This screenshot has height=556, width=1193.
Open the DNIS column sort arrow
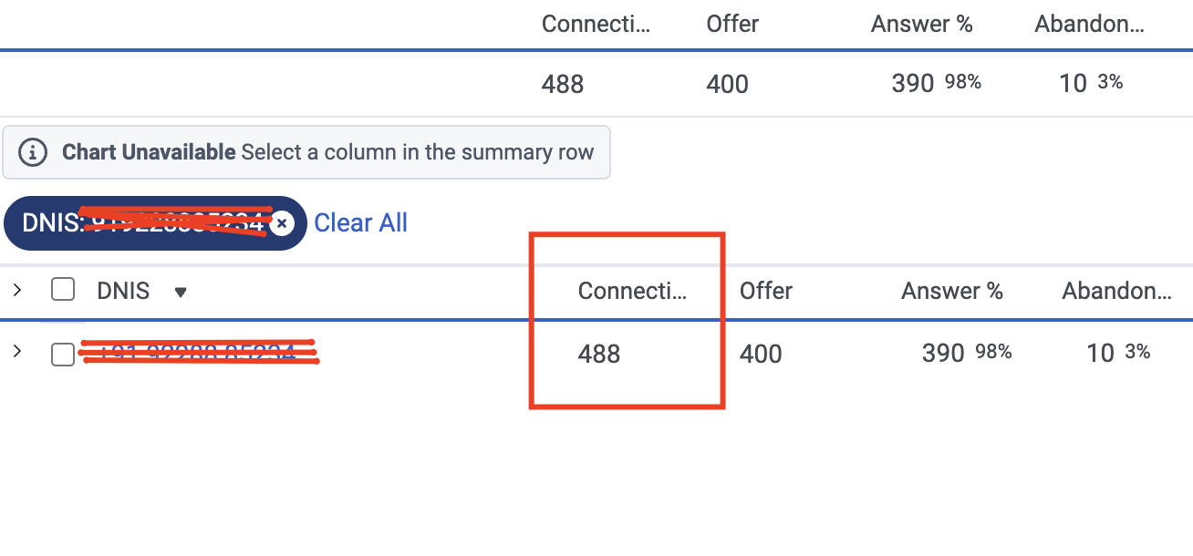click(181, 293)
